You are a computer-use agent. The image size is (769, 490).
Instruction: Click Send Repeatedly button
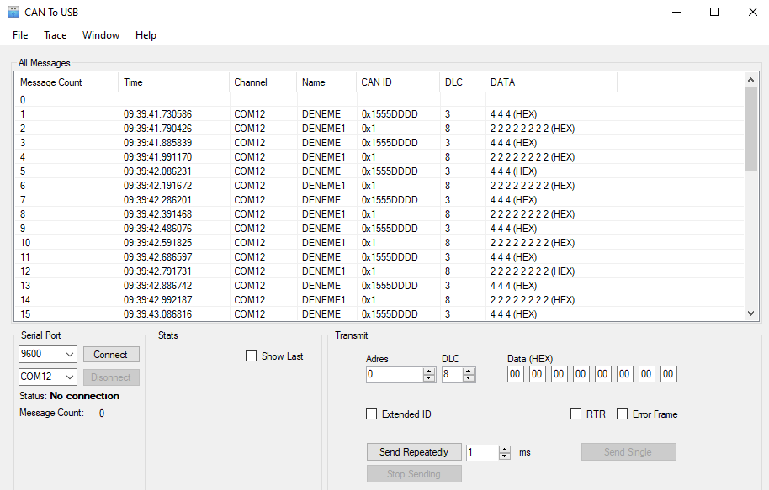click(414, 452)
